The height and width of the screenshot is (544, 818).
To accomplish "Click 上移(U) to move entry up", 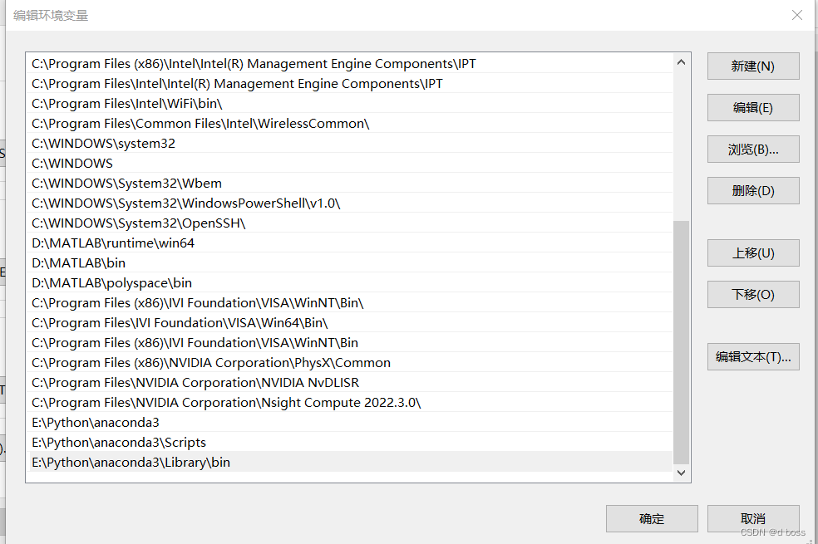I will pyautogui.click(x=752, y=252).
